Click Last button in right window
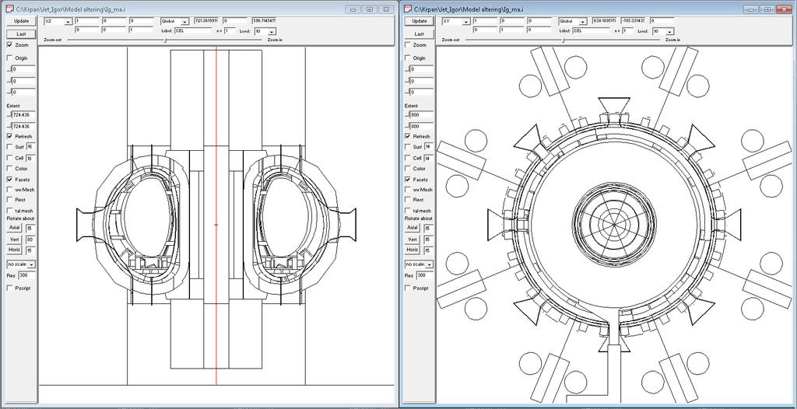Viewport: 797px width, 409px height. 420,33
